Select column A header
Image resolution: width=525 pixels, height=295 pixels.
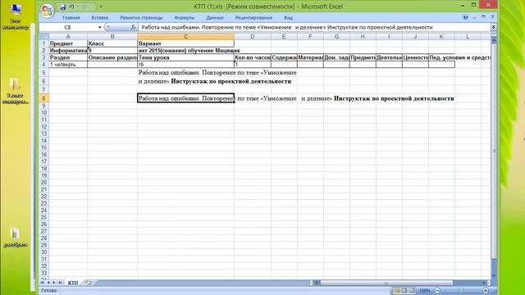[68, 36]
